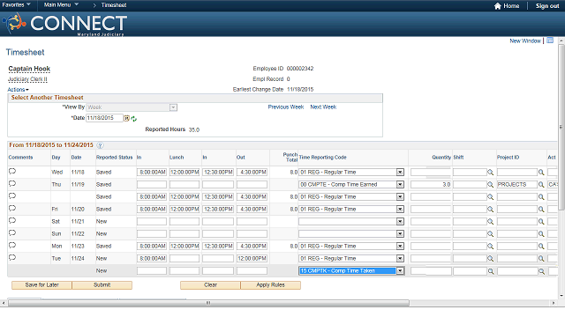
Task: Open Time Reporting Code dropdown for Fri 11/20
Action: point(400,210)
